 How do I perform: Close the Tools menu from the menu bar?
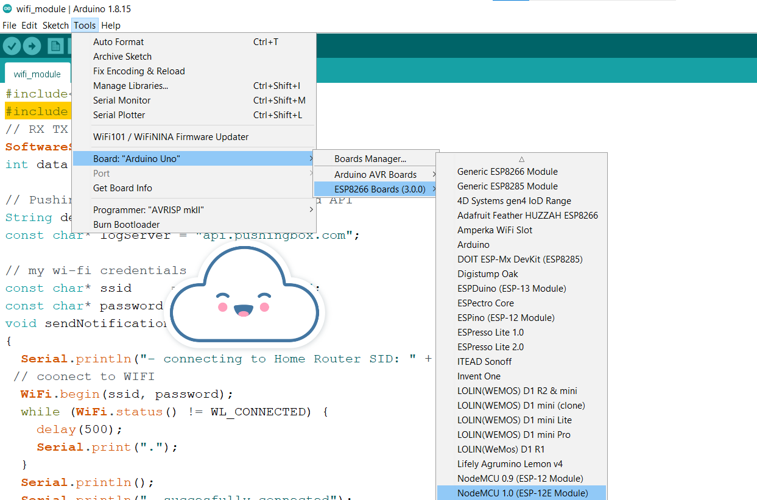(x=85, y=26)
